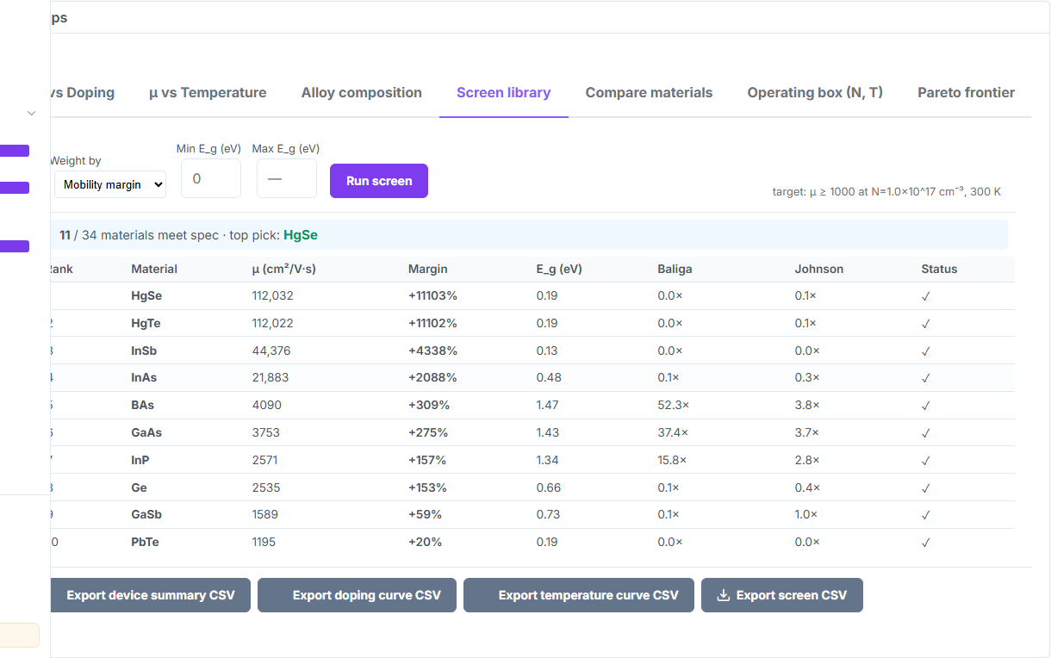Click the 1.0× Johnson value for GaSb

[x=806, y=514]
